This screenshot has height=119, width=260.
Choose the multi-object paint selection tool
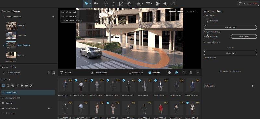tap(96, 4)
